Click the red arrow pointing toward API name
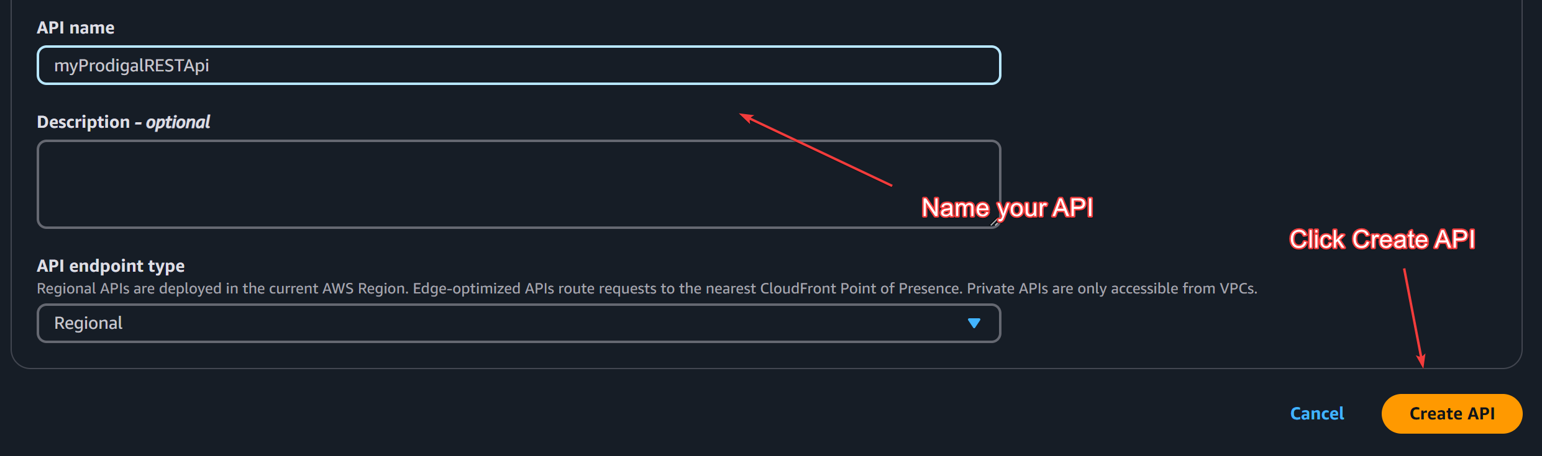Image resolution: width=1542 pixels, height=456 pixels. point(815,150)
